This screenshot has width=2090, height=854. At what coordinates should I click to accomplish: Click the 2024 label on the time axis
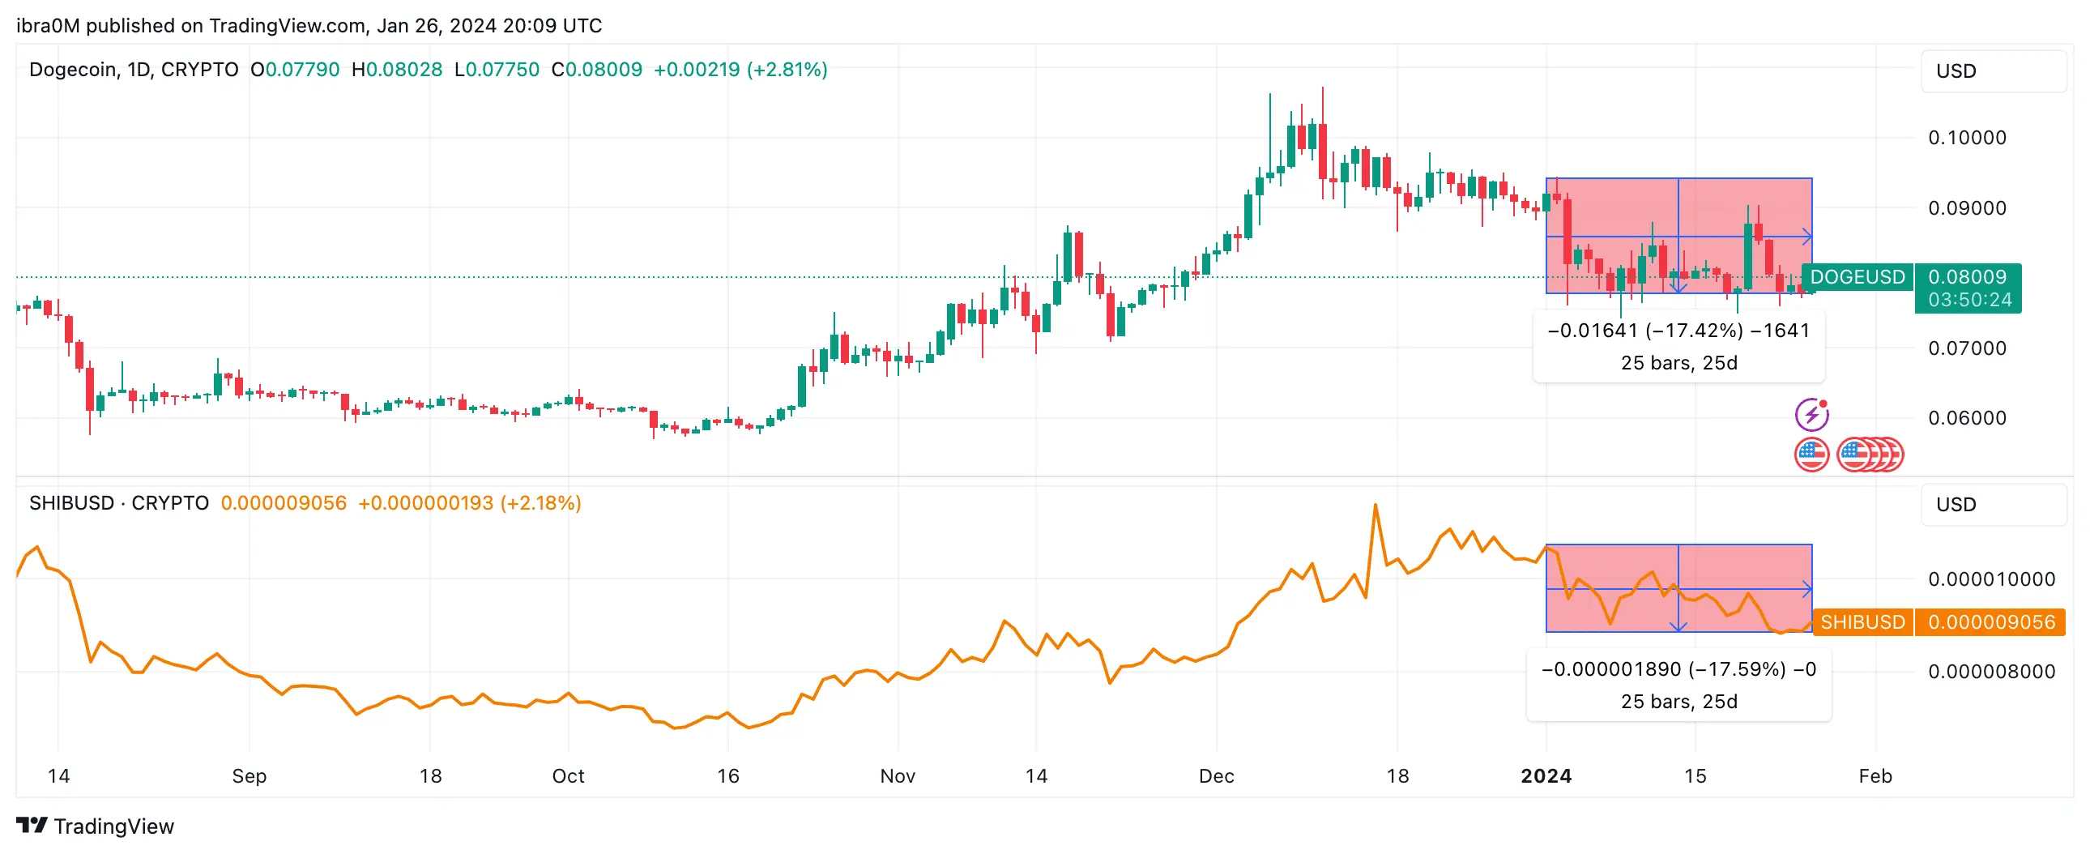[x=1548, y=775]
